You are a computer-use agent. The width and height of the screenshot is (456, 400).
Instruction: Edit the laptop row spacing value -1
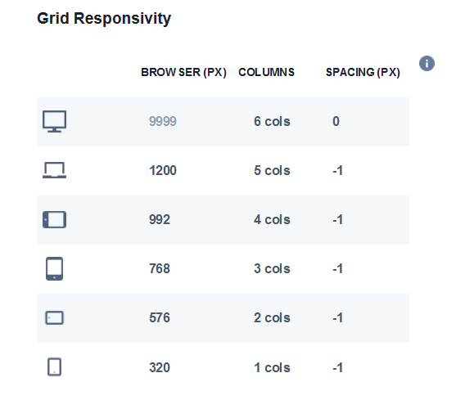tap(338, 170)
